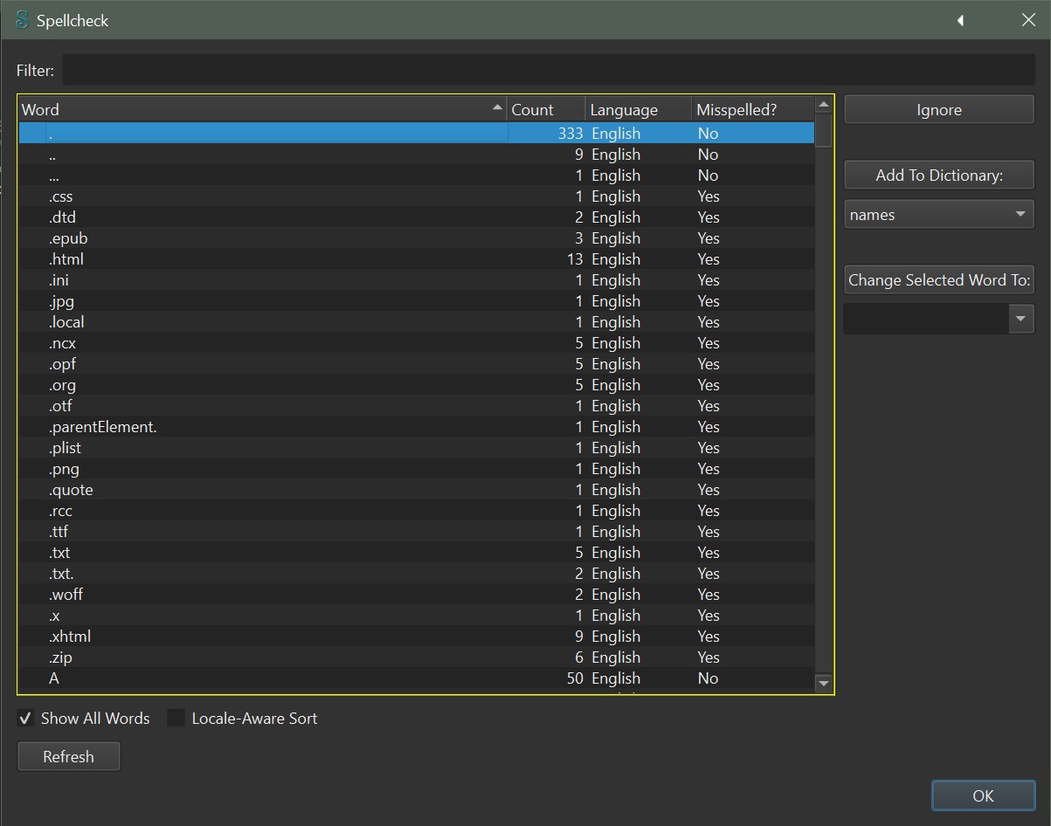The height and width of the screenshot is (826, 1051).
Task: Select the '.txt' word with count 5
Action: click(417, 553)
